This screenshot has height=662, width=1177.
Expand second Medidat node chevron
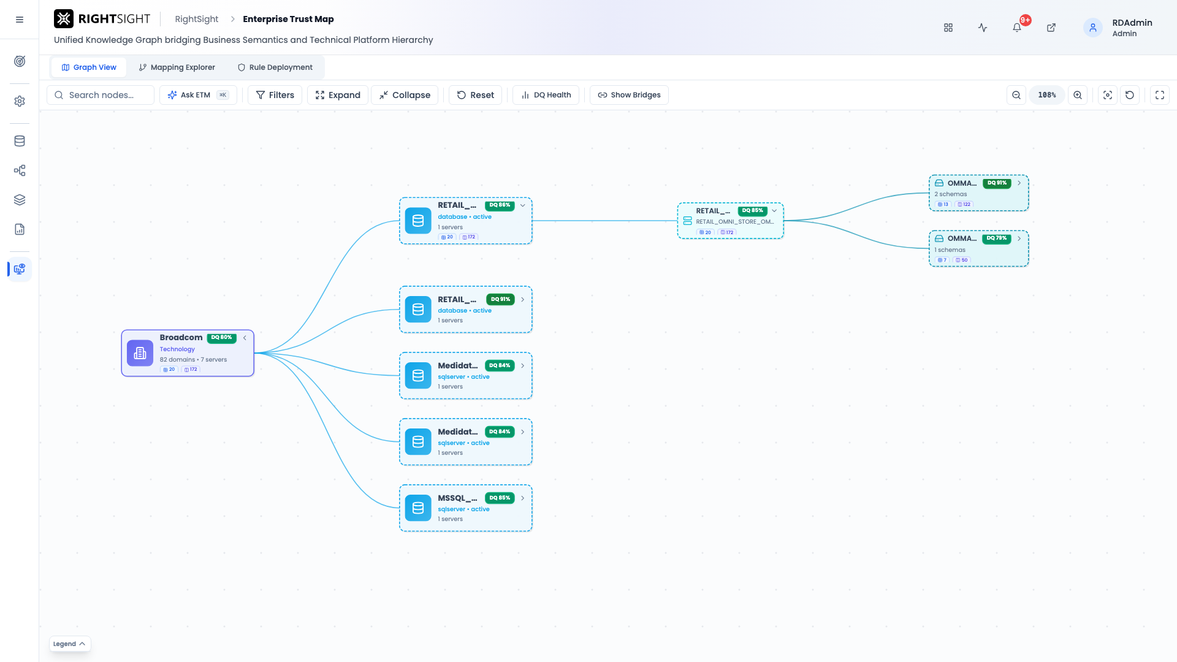[523, 432]
